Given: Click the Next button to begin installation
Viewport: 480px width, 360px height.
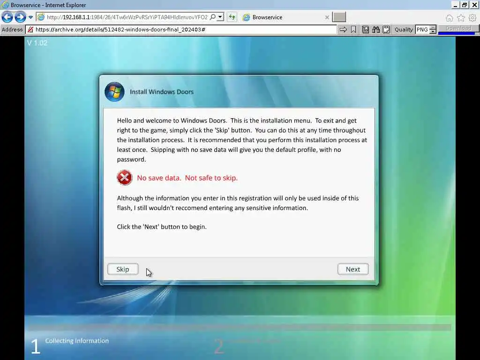Looking at the screenshot, I should click(353, 269).
